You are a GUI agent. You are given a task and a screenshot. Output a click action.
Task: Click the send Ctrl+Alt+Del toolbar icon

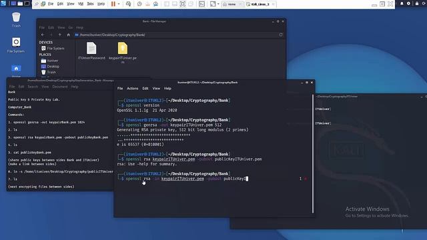[x=128, y=4]
